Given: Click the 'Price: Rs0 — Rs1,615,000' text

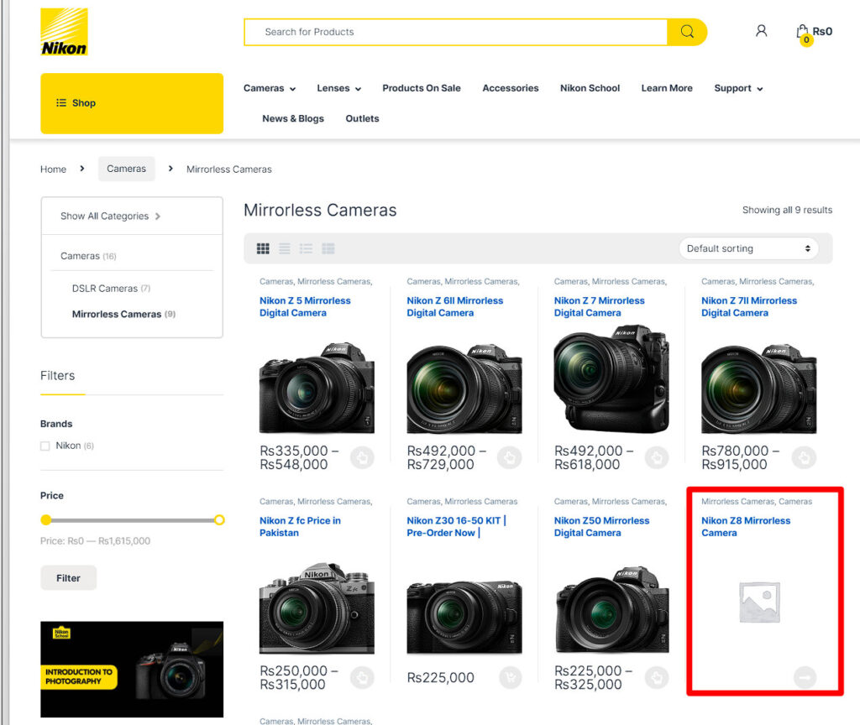Looking at the screenshot, I should pyautogui.click(x=95, y=541).
